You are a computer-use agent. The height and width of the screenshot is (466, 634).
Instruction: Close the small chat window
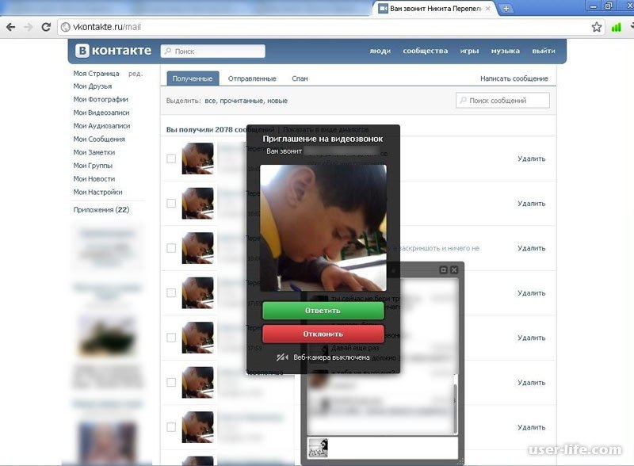454,269
